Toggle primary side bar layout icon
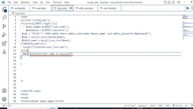 pyautogui.click(x=165, y=2)
